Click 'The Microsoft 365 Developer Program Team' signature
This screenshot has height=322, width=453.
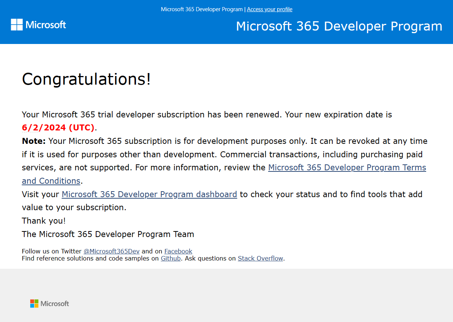point(108,234)
